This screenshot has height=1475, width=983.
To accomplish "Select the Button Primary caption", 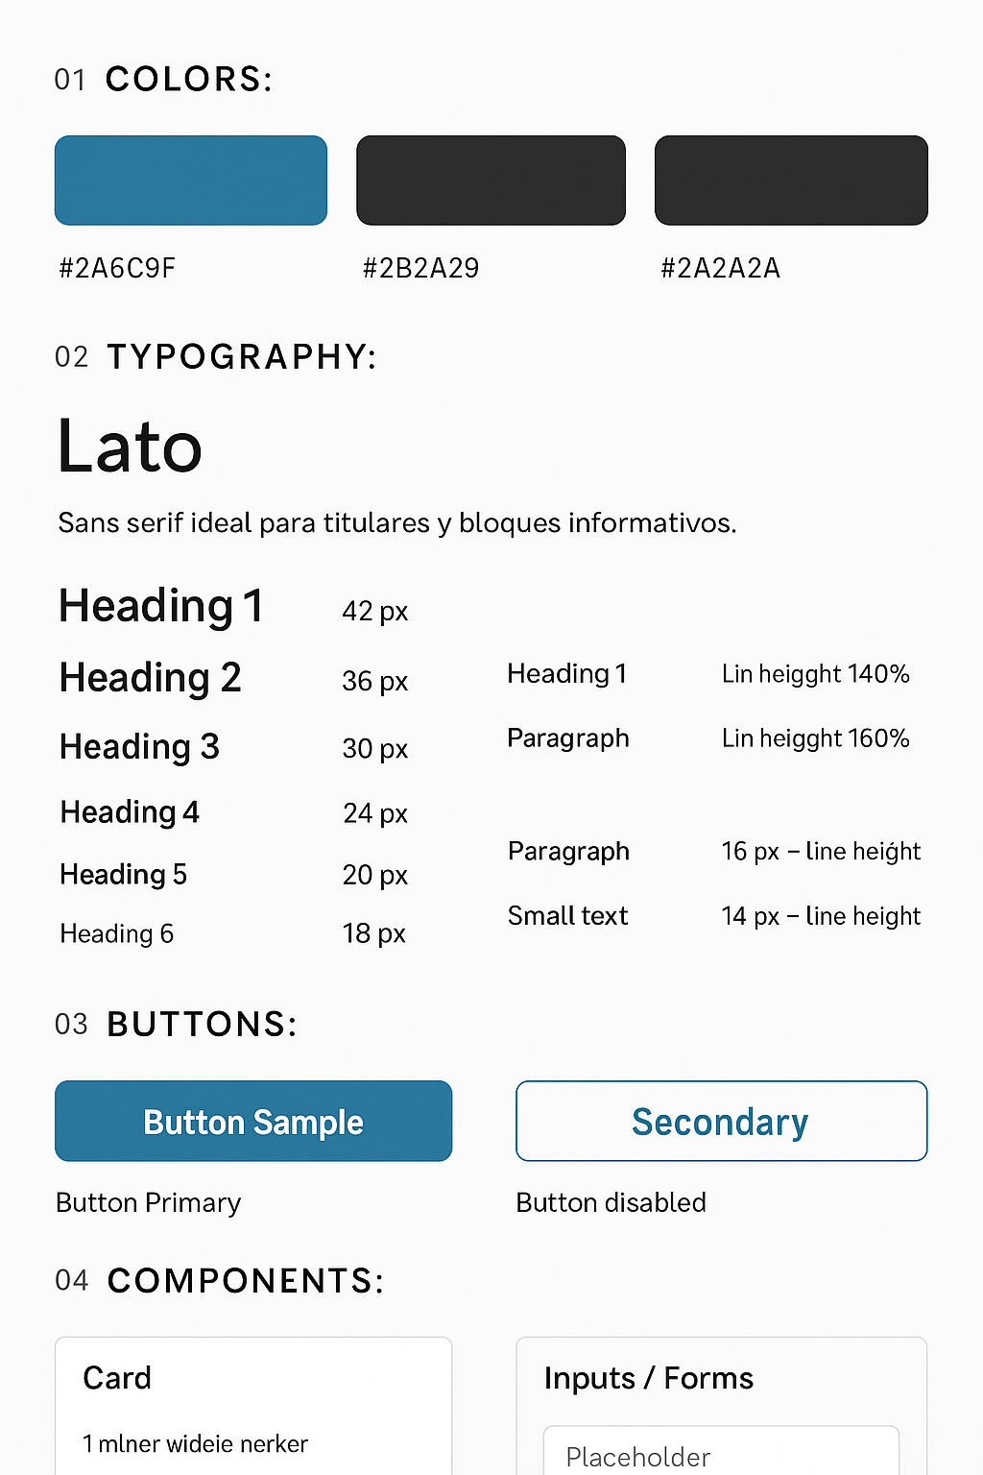I will pos(148,1202).
